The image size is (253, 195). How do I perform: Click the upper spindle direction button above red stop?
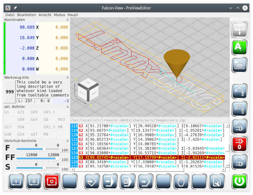(x=239, y=126)
